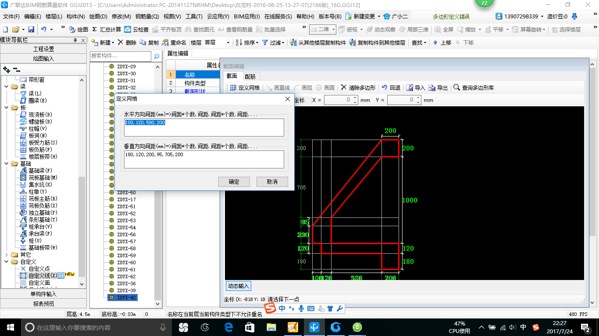
Task: Toggle the 动态输入 button
Action: pos(239,286)
